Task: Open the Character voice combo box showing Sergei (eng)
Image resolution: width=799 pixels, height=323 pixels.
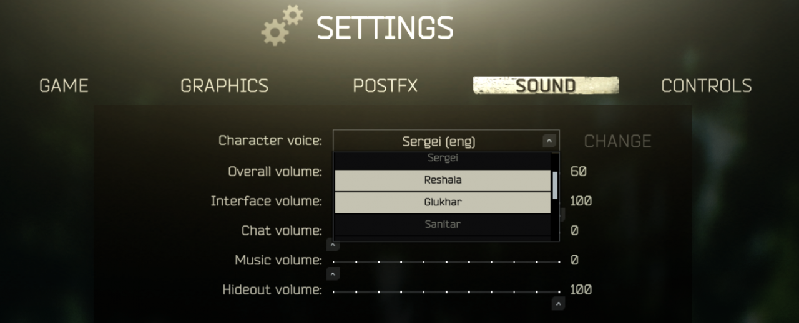Action: (446, 141)
